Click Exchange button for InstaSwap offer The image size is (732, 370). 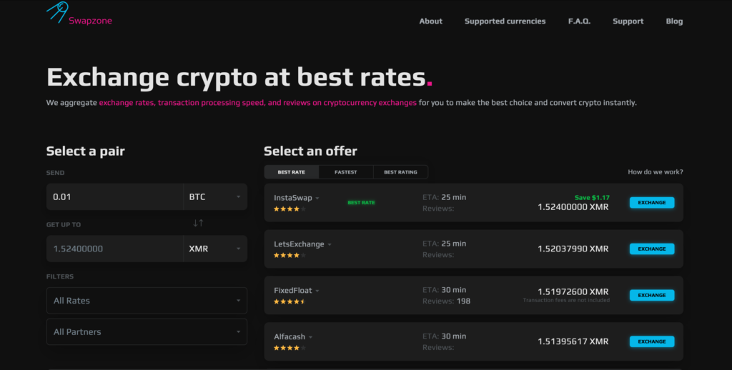tap(652, 202)
